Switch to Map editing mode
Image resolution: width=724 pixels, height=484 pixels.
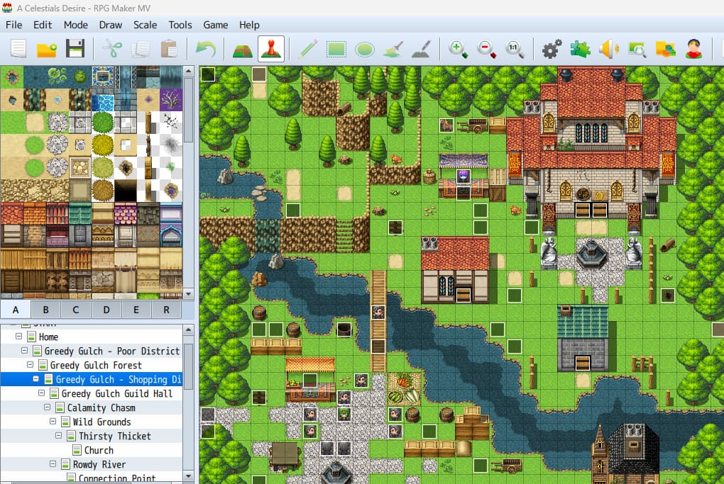tap(243, 49)
